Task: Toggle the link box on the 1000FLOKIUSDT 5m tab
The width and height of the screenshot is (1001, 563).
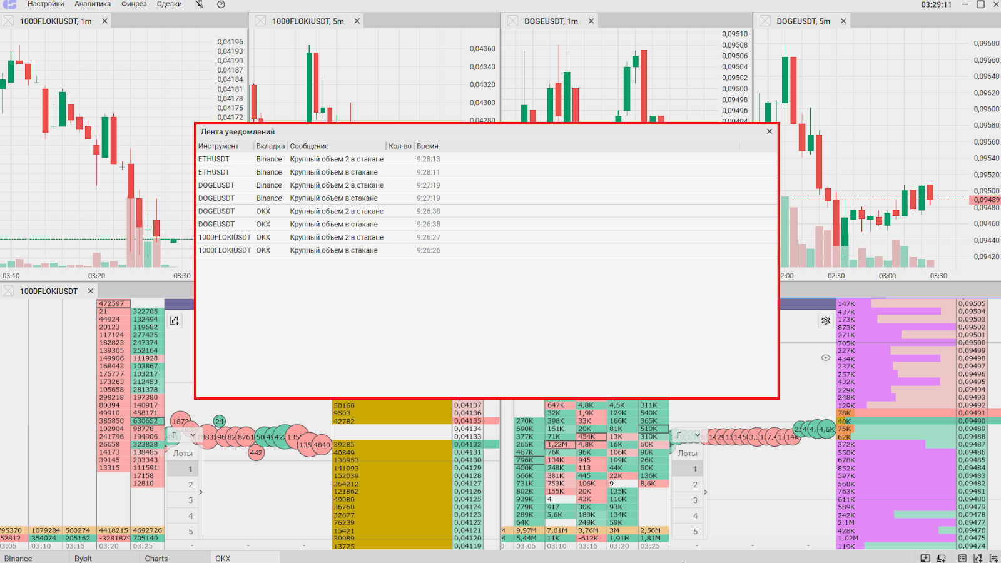Action: tap(260, 21)
